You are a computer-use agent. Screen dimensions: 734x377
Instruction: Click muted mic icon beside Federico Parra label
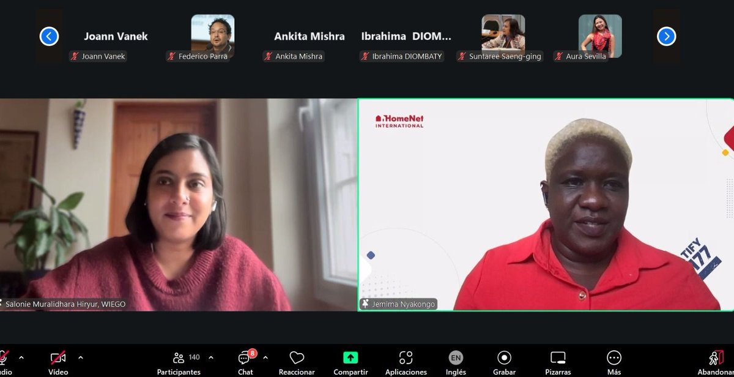[x=172, y=56]
